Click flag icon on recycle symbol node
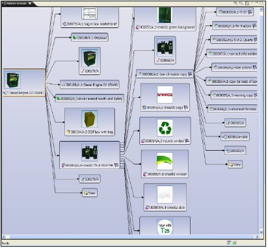This screenshot has width=268, height=248. click(187, 141)
